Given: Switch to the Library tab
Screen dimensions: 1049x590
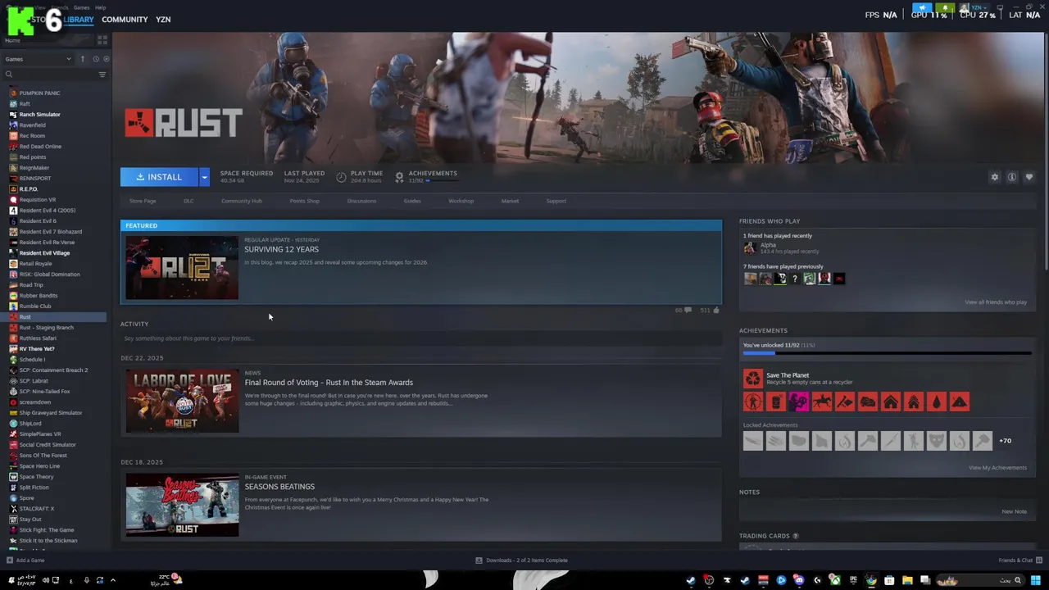Looking at the screenshot, I should tap(78, 20).
